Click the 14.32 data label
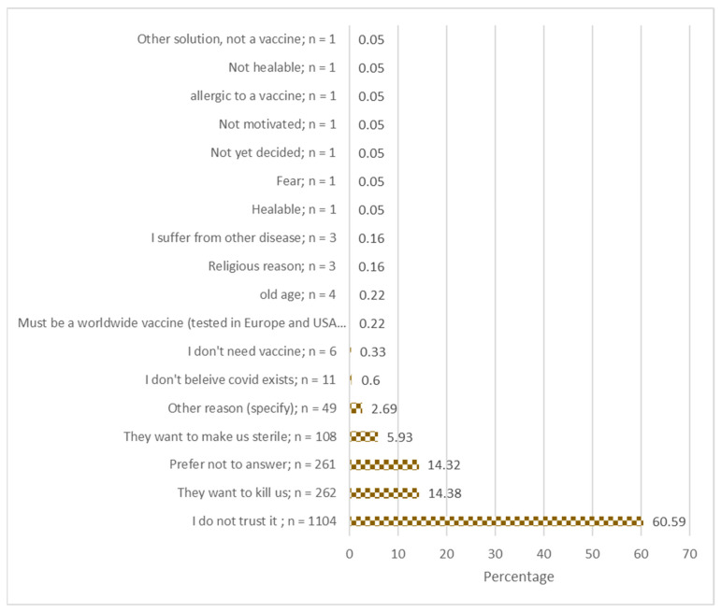This screenshot has height=612, width=721. pos(443,465)
